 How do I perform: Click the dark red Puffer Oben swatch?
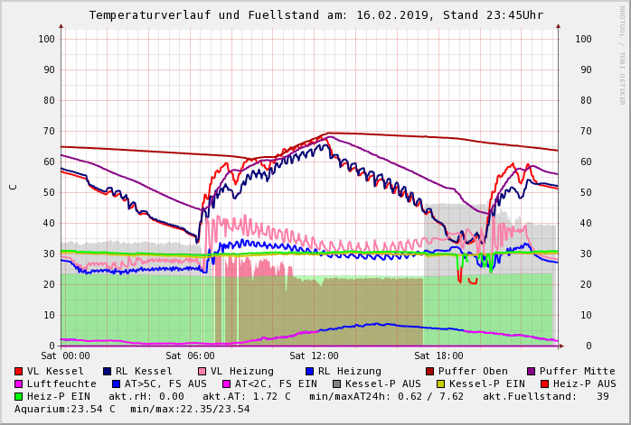[x=429, y=371]
